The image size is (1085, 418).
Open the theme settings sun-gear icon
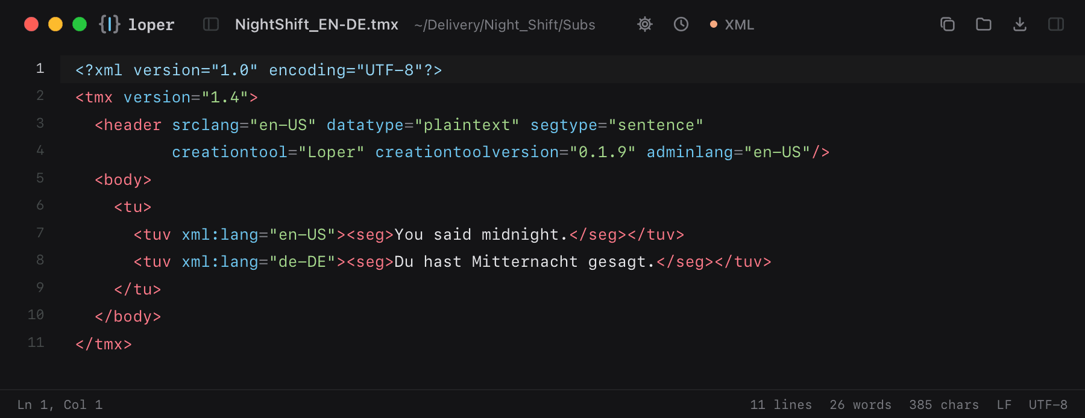pos(645,24)
